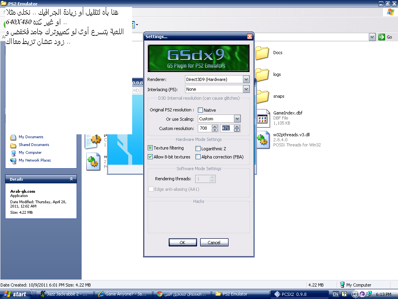
Task: Select the 'GameIndex.dbf' file name
Action: click(288, 113)
